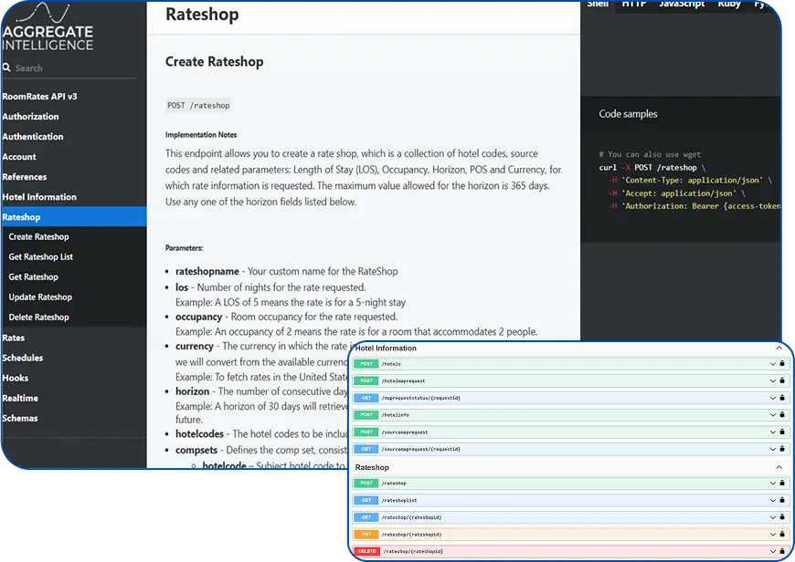The image size is (795, 562).
Task: Expand the POST /hotels endpoint chevron
Action: (x=773, y=364)
